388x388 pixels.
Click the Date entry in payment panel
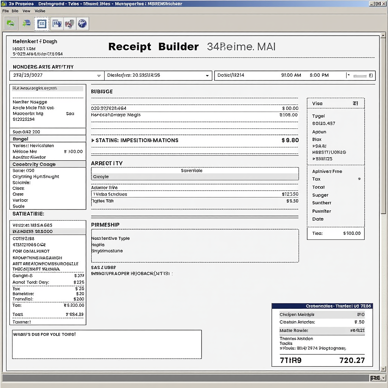(318, 219)
